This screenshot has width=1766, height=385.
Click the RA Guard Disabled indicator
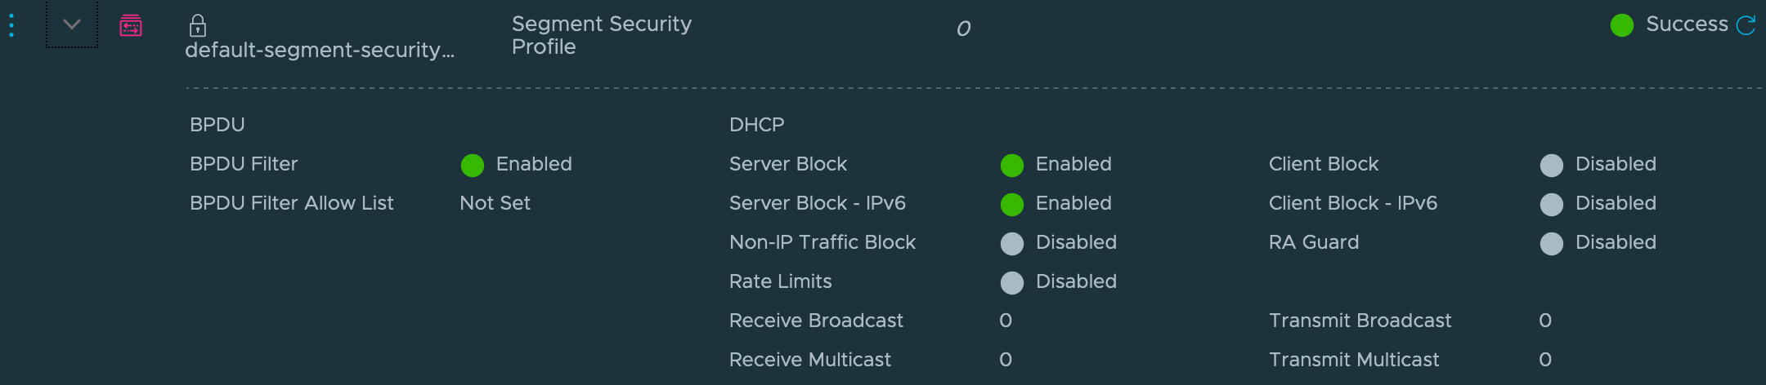1552,244
